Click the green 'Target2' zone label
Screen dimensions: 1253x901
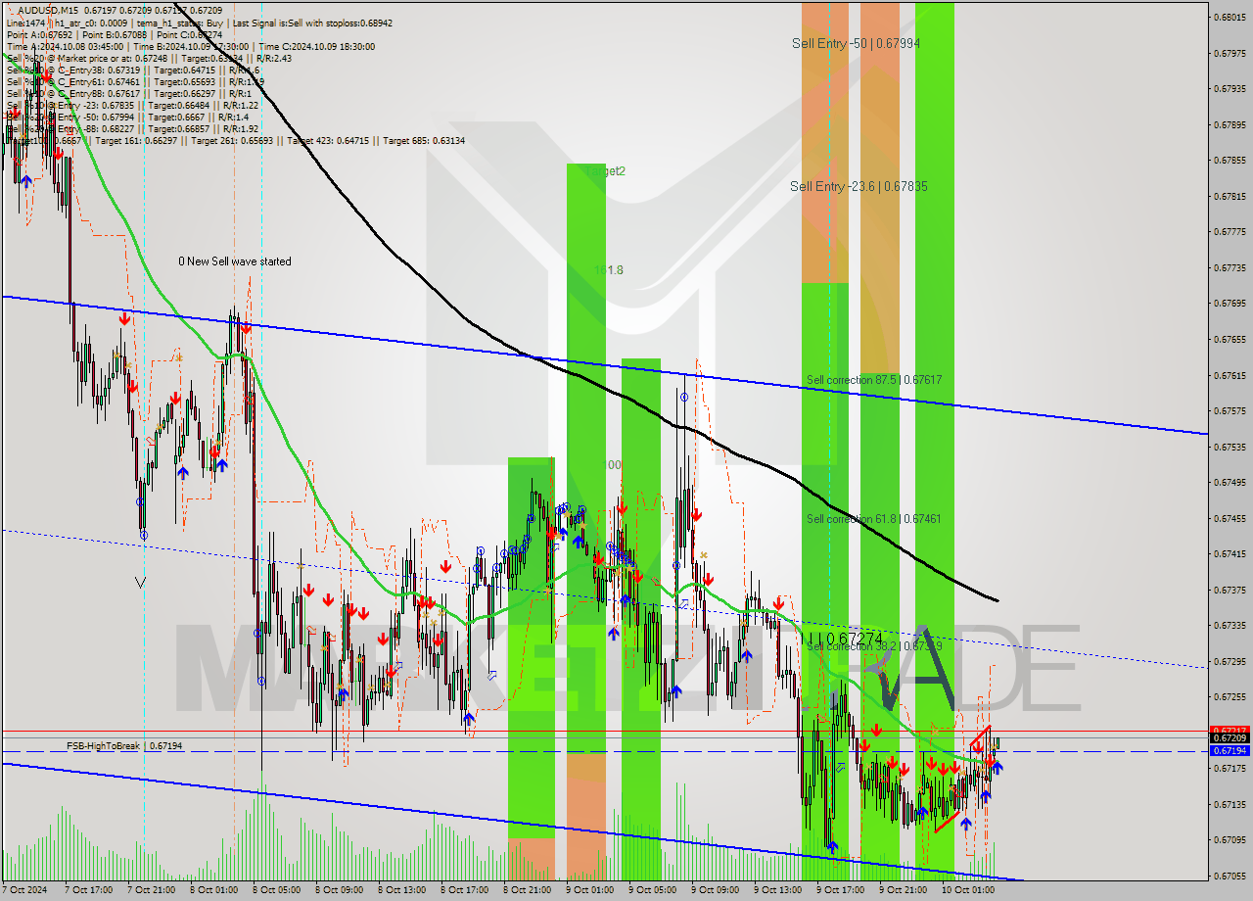click(604, 171)
